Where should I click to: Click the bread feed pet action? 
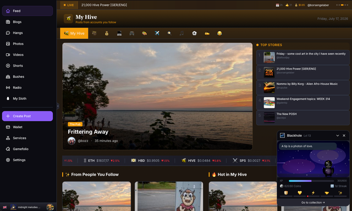point(286,193)
